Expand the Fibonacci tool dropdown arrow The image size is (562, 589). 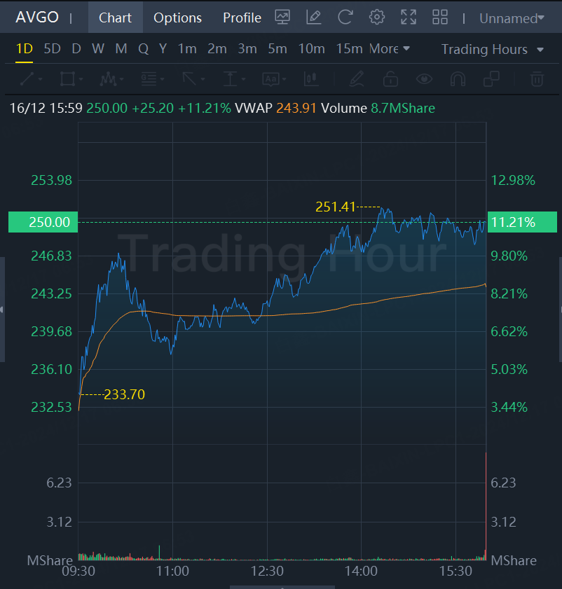coord(162,79)
